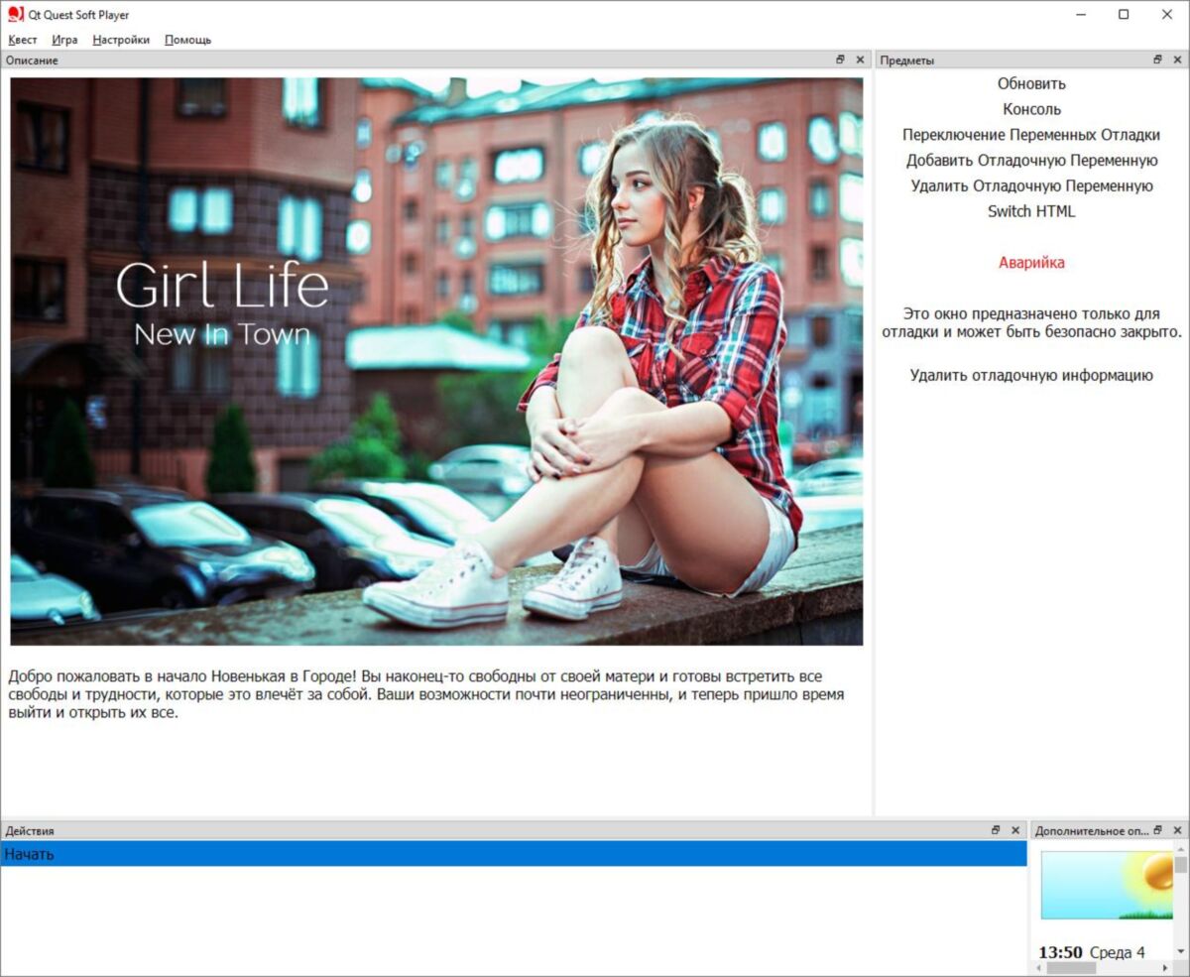Click the red Аварийка link
Screen dimensions: 1190x977
click(1031, 263)
